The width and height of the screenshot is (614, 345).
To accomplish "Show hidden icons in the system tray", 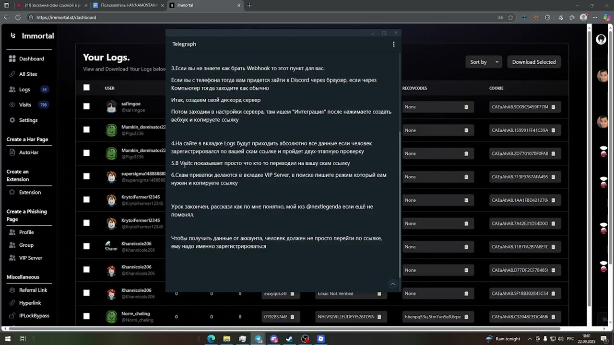I will [530, 339].
